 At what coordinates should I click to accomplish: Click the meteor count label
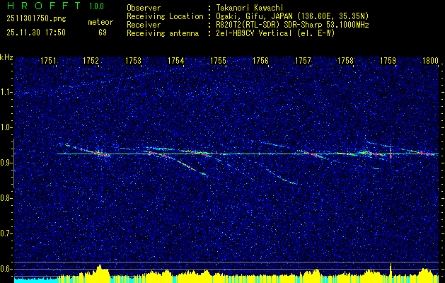100,22
